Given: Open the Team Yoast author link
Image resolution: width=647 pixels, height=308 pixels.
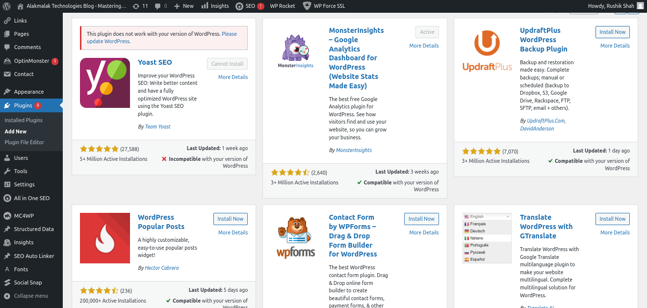Looking at the screenshot, I should tap(157, 127).
